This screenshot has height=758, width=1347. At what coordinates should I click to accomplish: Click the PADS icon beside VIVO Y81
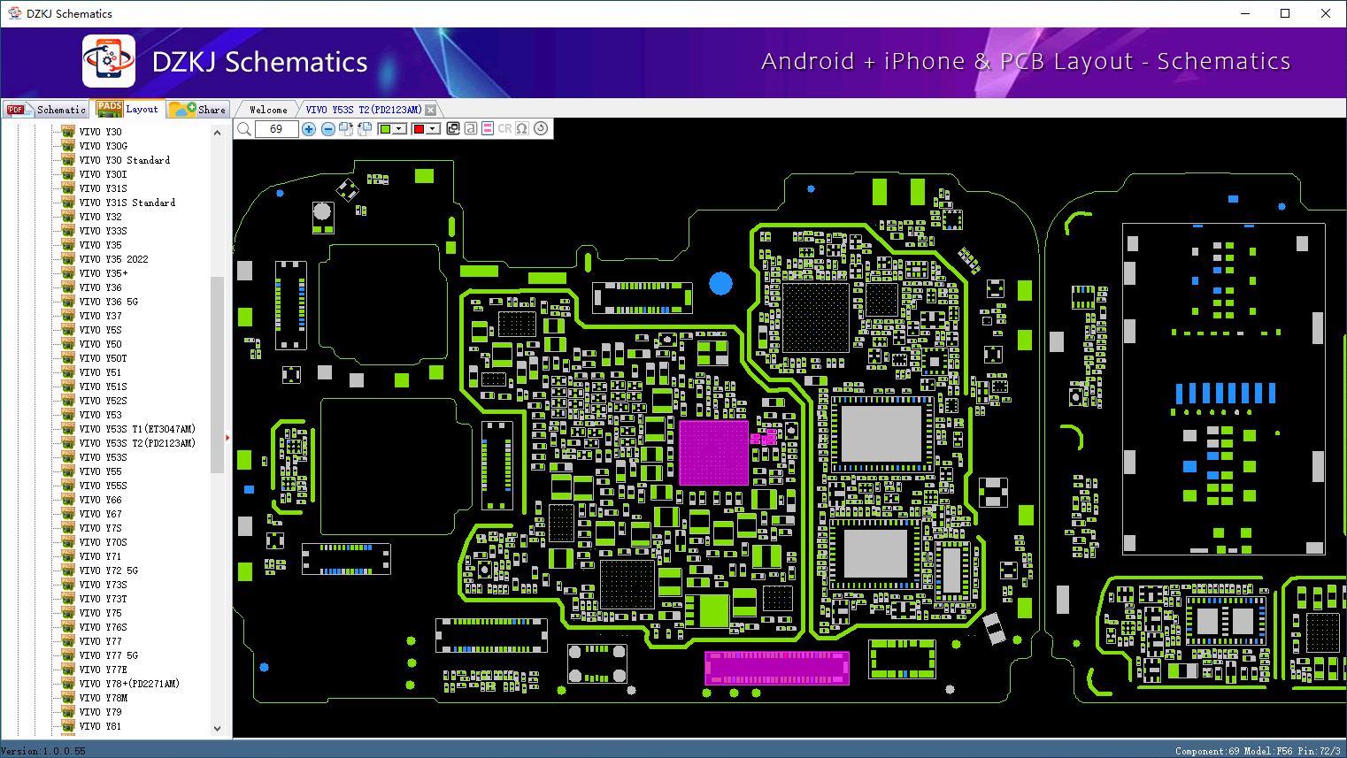[68, 726]
